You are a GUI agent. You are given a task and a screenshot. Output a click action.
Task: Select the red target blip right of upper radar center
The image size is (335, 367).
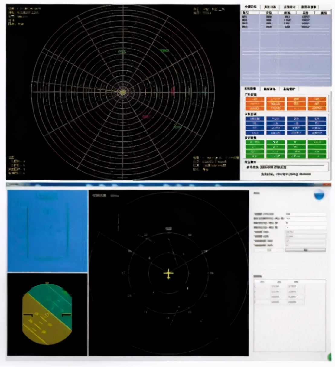point(173,91)
